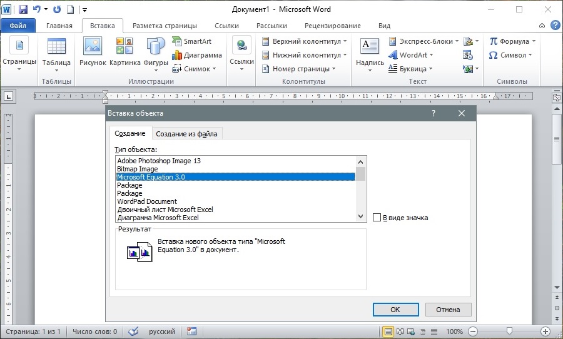The width and height of the screenshot is (563, 339).
Task: Open the customize quick access toolbar arrow
Action: pyautogui.click(x=84, y=10)
